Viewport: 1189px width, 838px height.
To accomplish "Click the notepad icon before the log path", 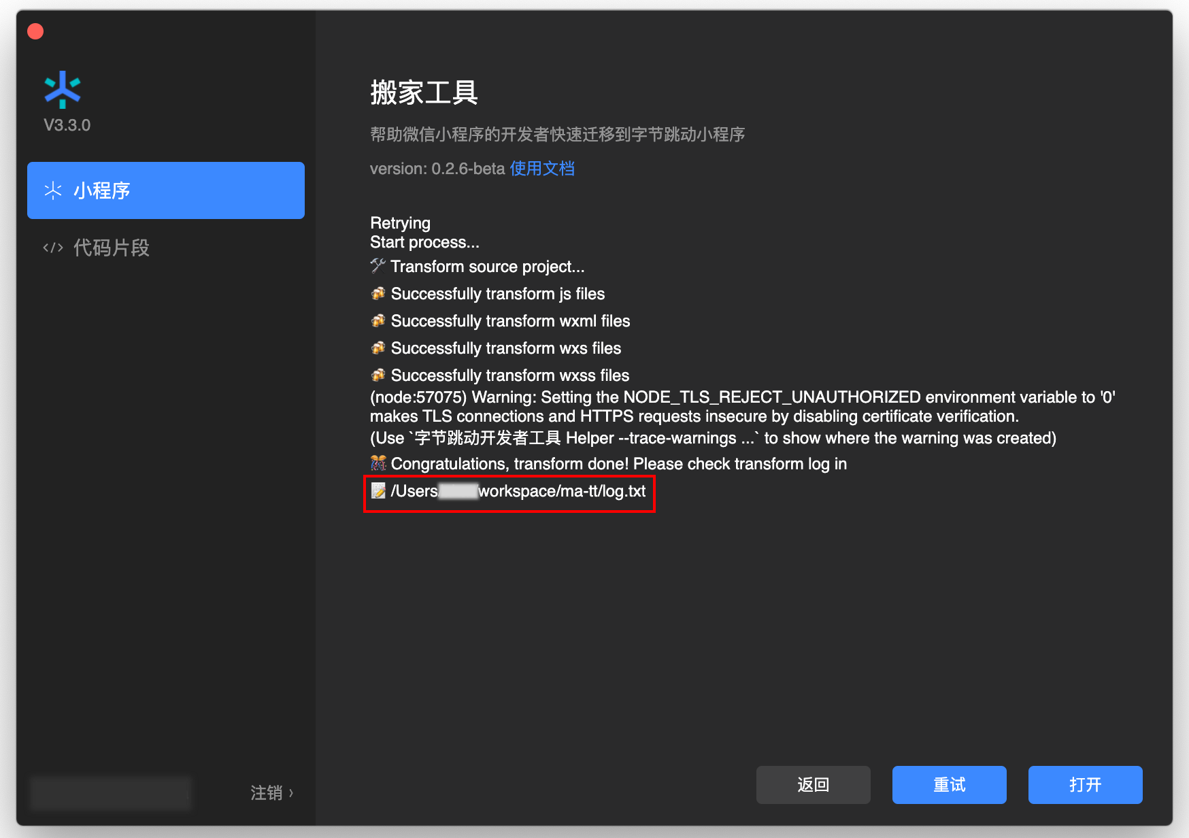I will [378, 490].
